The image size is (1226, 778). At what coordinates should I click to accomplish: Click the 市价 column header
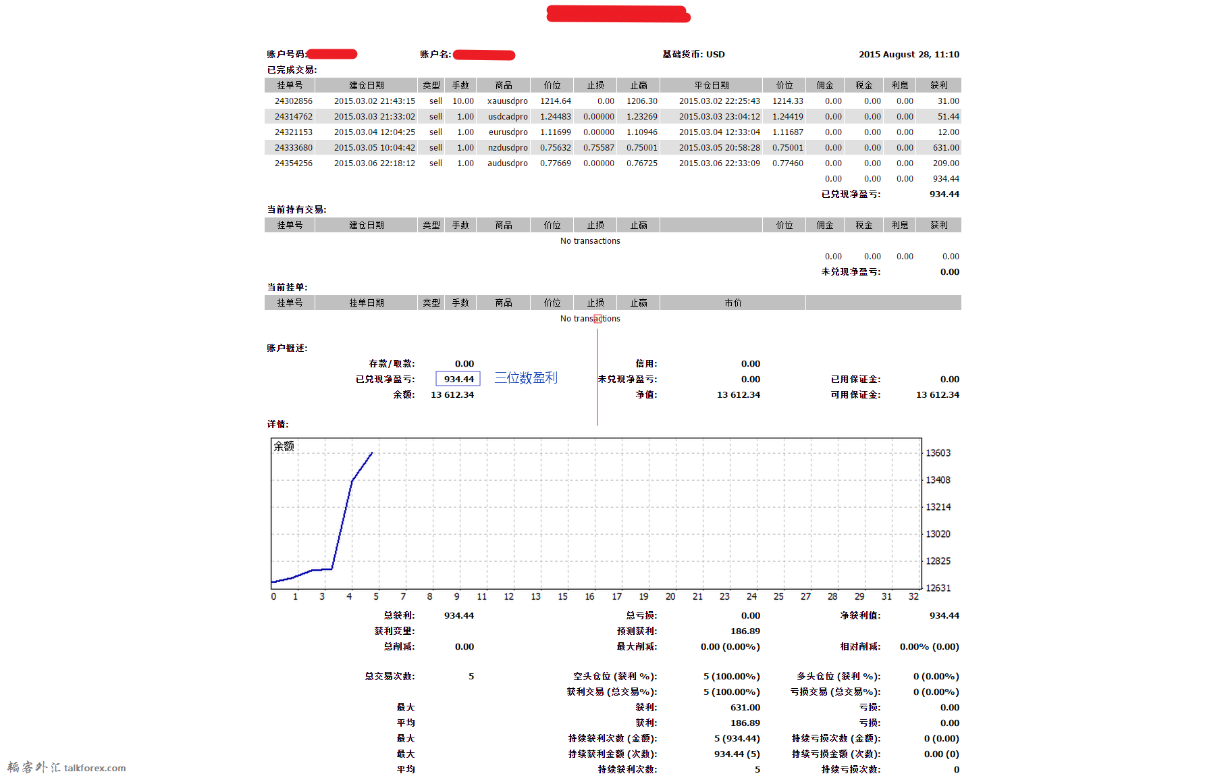coord(732,303)
